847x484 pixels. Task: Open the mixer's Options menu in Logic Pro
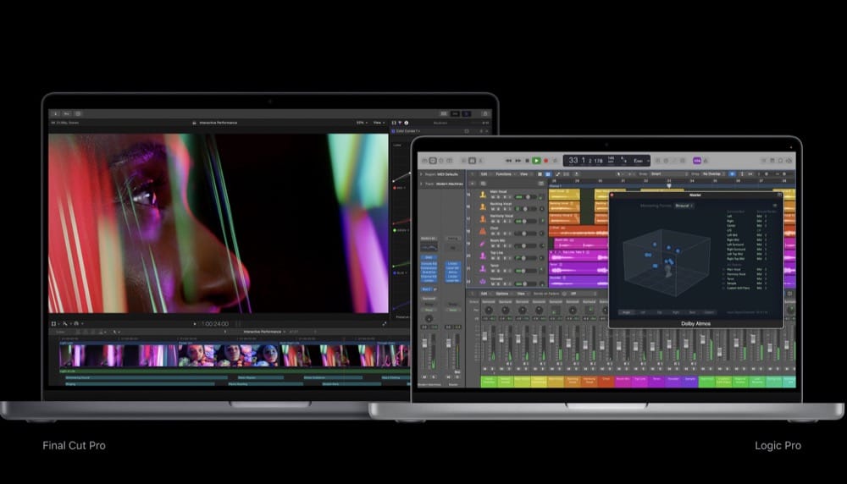tap(502, 294)
